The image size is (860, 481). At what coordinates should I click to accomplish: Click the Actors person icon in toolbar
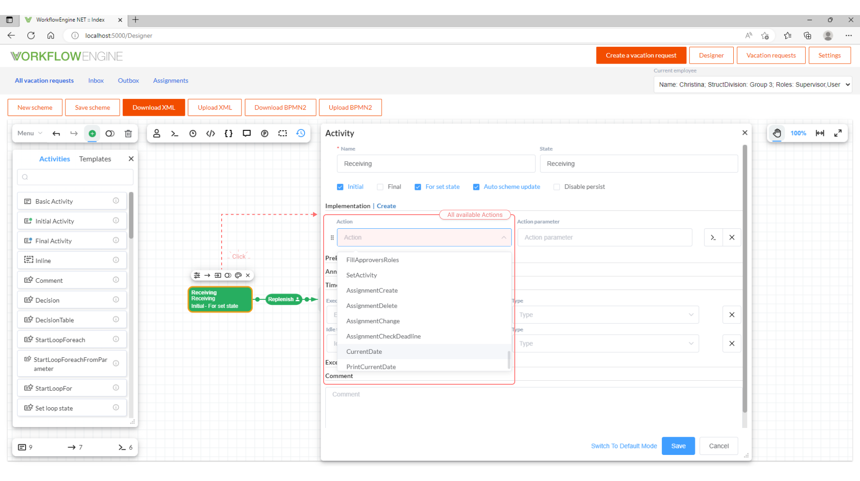click(156, 133)
